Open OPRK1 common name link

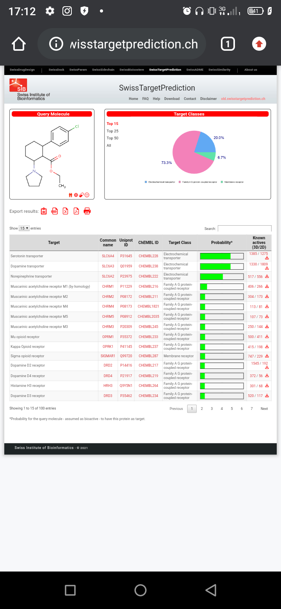pyautogui.click(x=108, y=347)
